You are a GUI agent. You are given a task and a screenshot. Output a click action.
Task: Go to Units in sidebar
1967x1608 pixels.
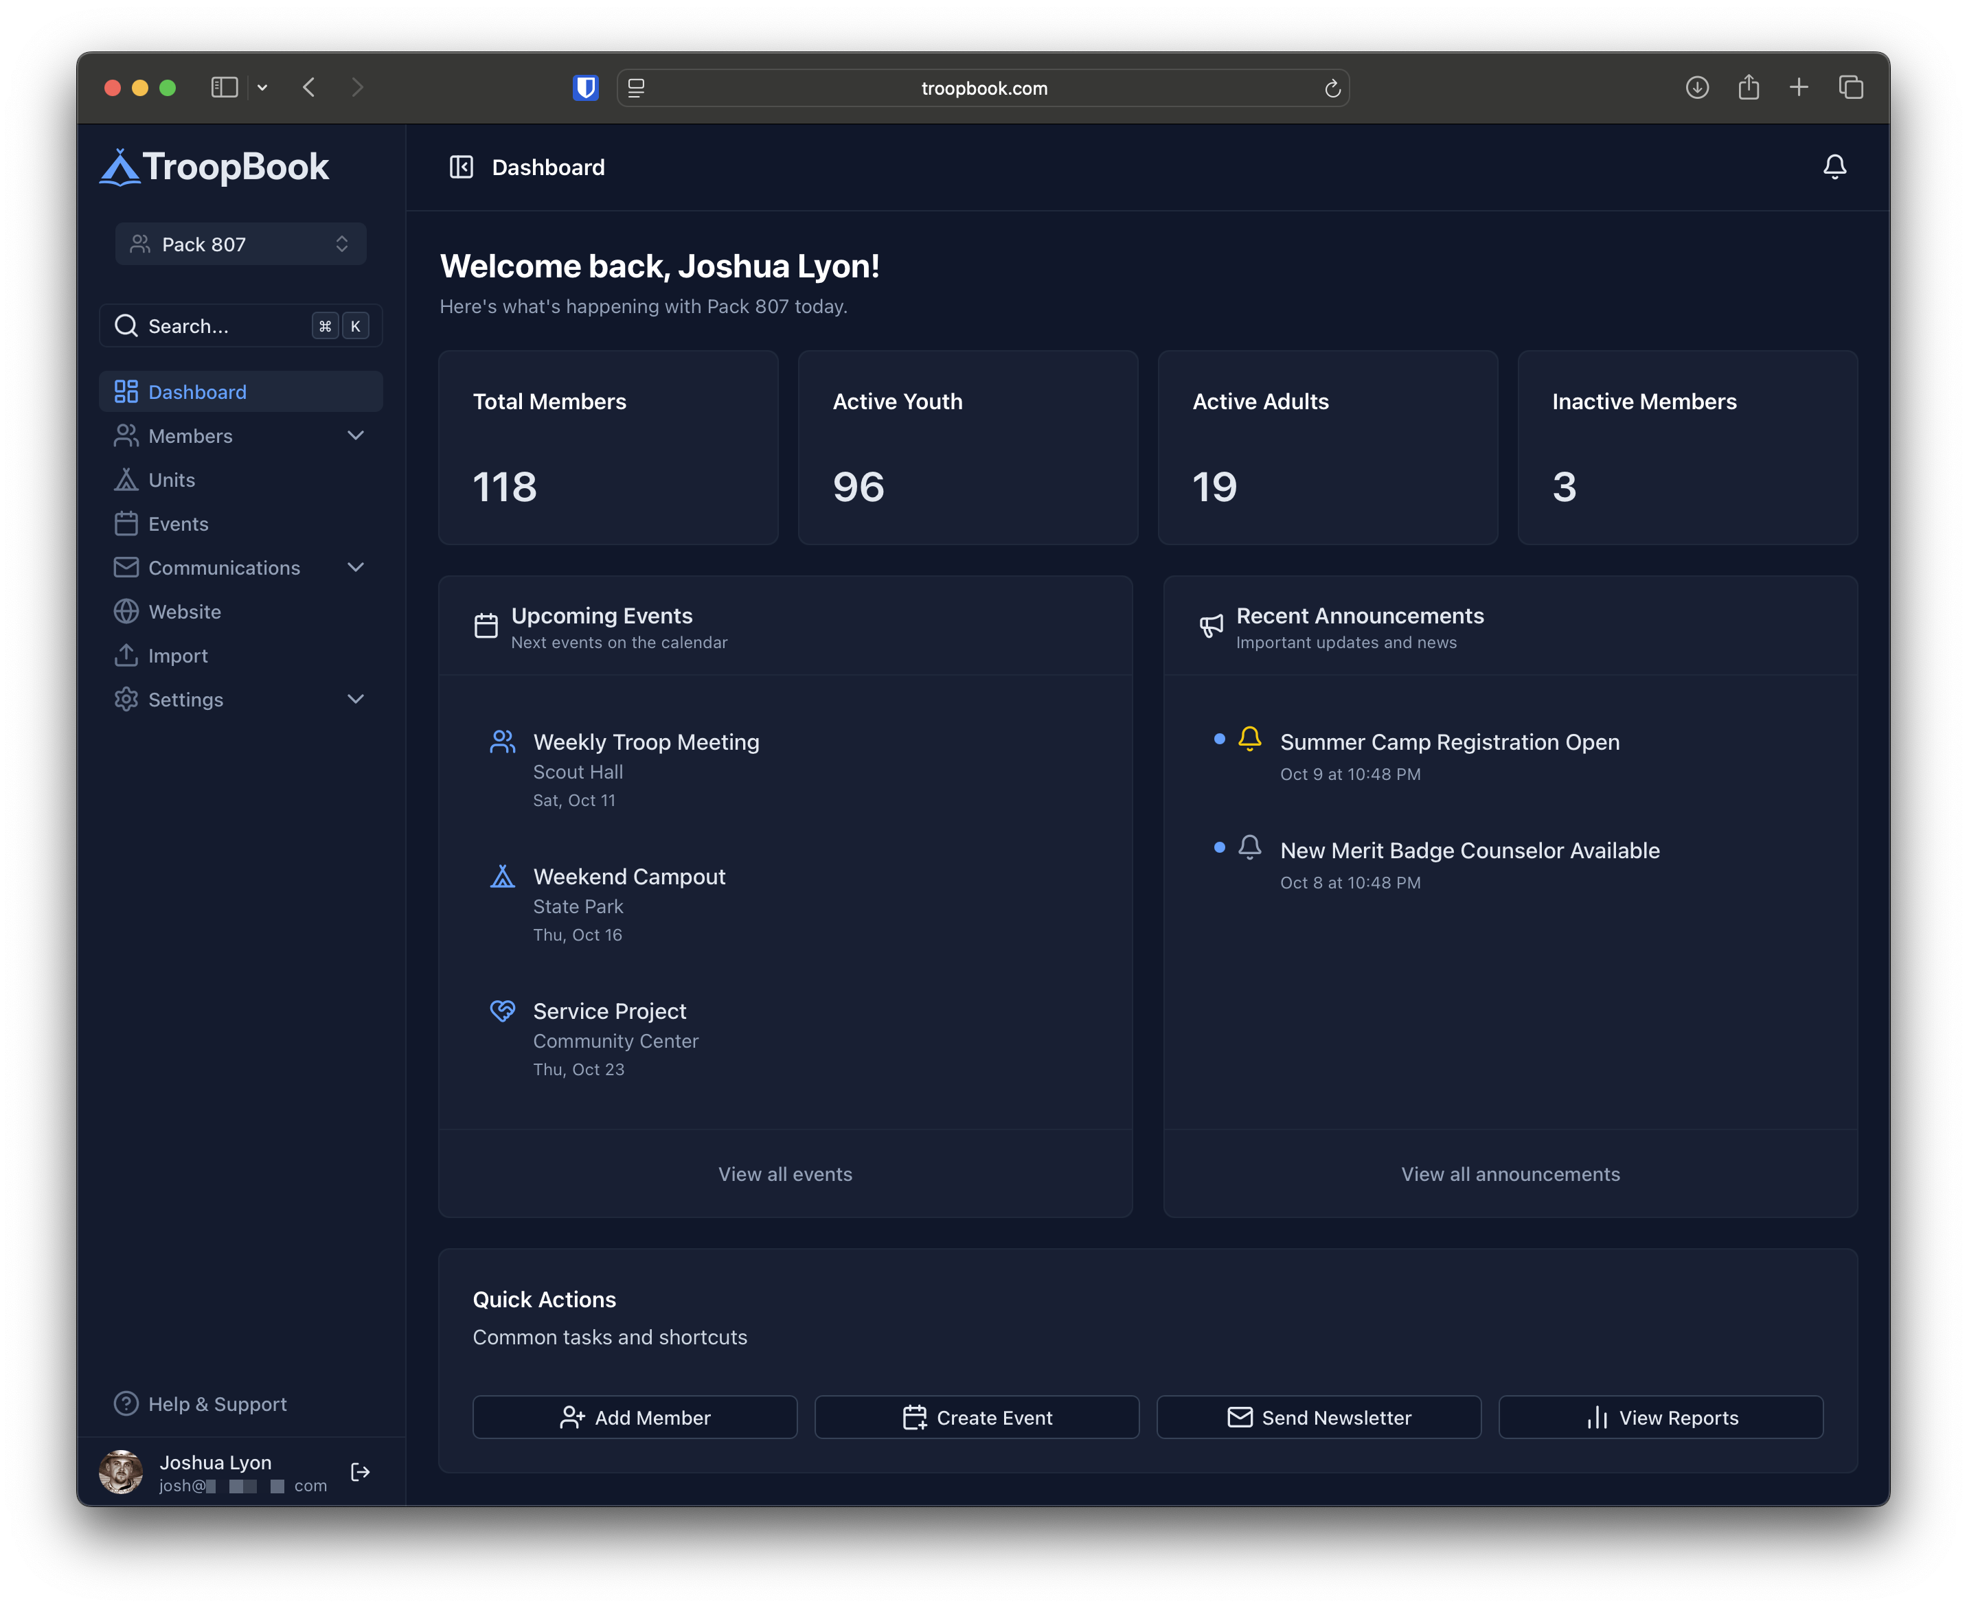click(172, 480)
